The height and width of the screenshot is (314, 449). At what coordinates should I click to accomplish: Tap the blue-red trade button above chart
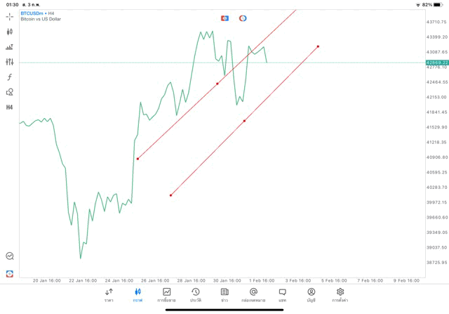[224, 18]
